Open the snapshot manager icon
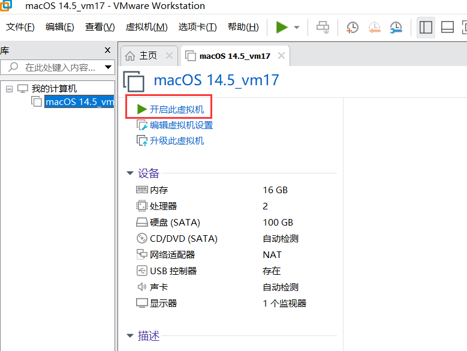 click(396, 27)
